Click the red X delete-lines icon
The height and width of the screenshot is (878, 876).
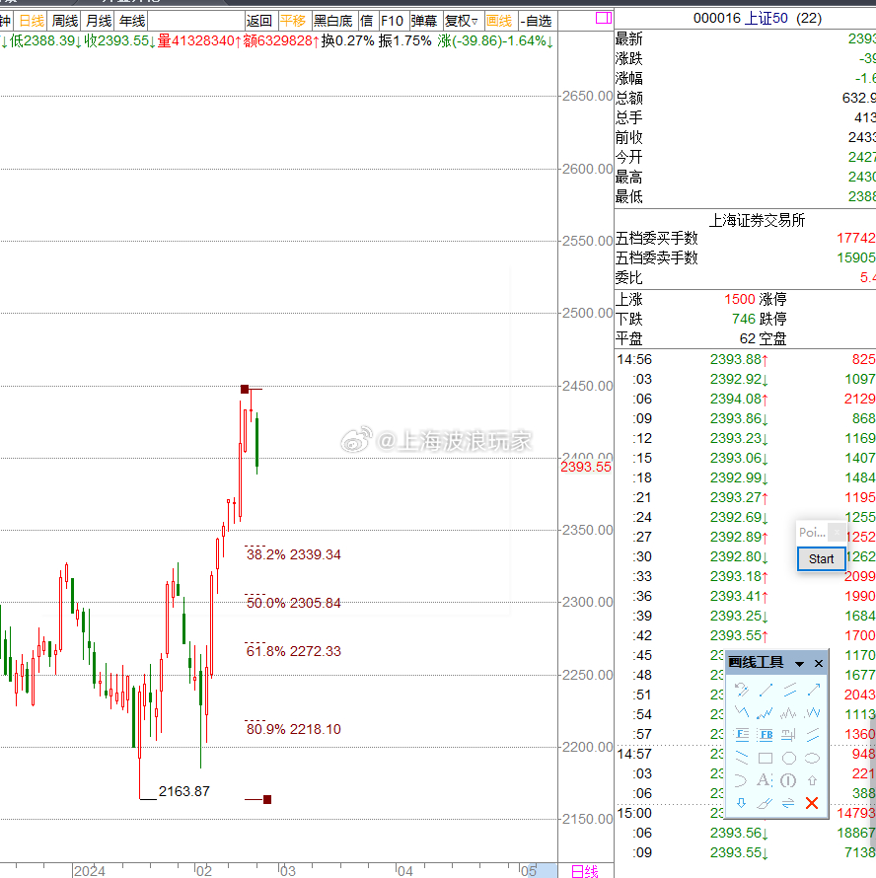(x=812, y=803)
